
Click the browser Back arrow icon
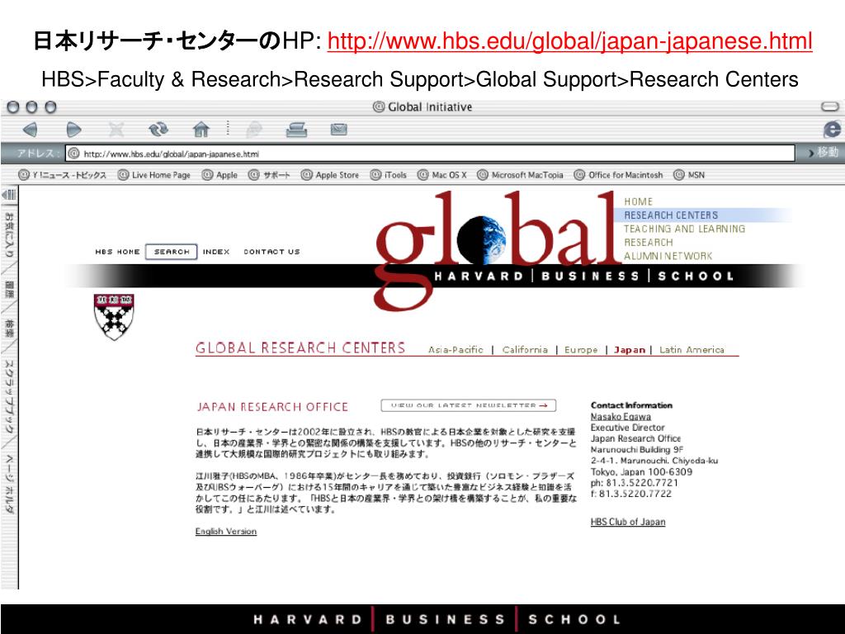(31, 130)
